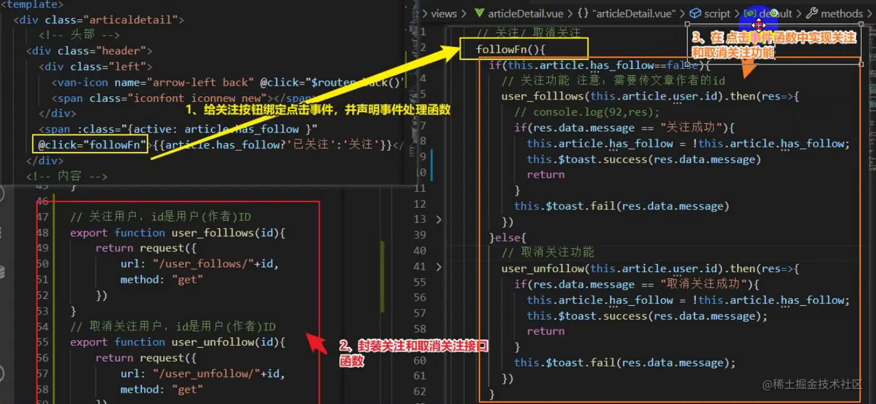876x404 pixels.
Task: Click the "// 取消关注用户" comment on line 54
Action: (x=173, y=326)
